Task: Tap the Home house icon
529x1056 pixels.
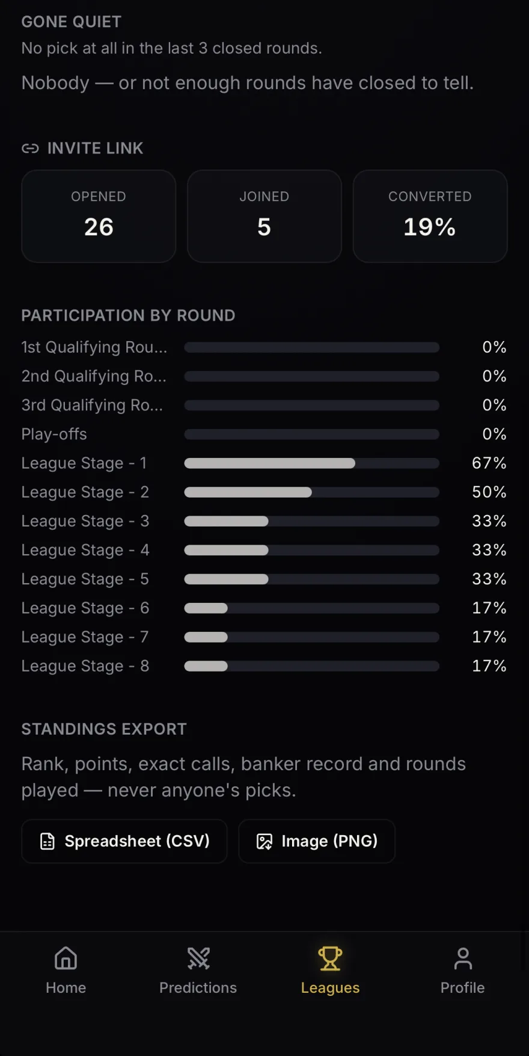Action: [66, 958]
